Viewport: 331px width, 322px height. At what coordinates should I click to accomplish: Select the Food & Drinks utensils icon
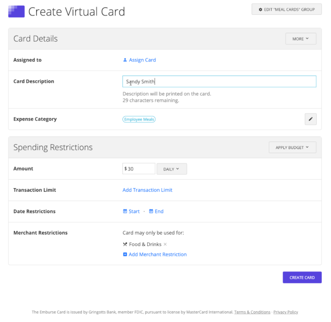point(125,244)
